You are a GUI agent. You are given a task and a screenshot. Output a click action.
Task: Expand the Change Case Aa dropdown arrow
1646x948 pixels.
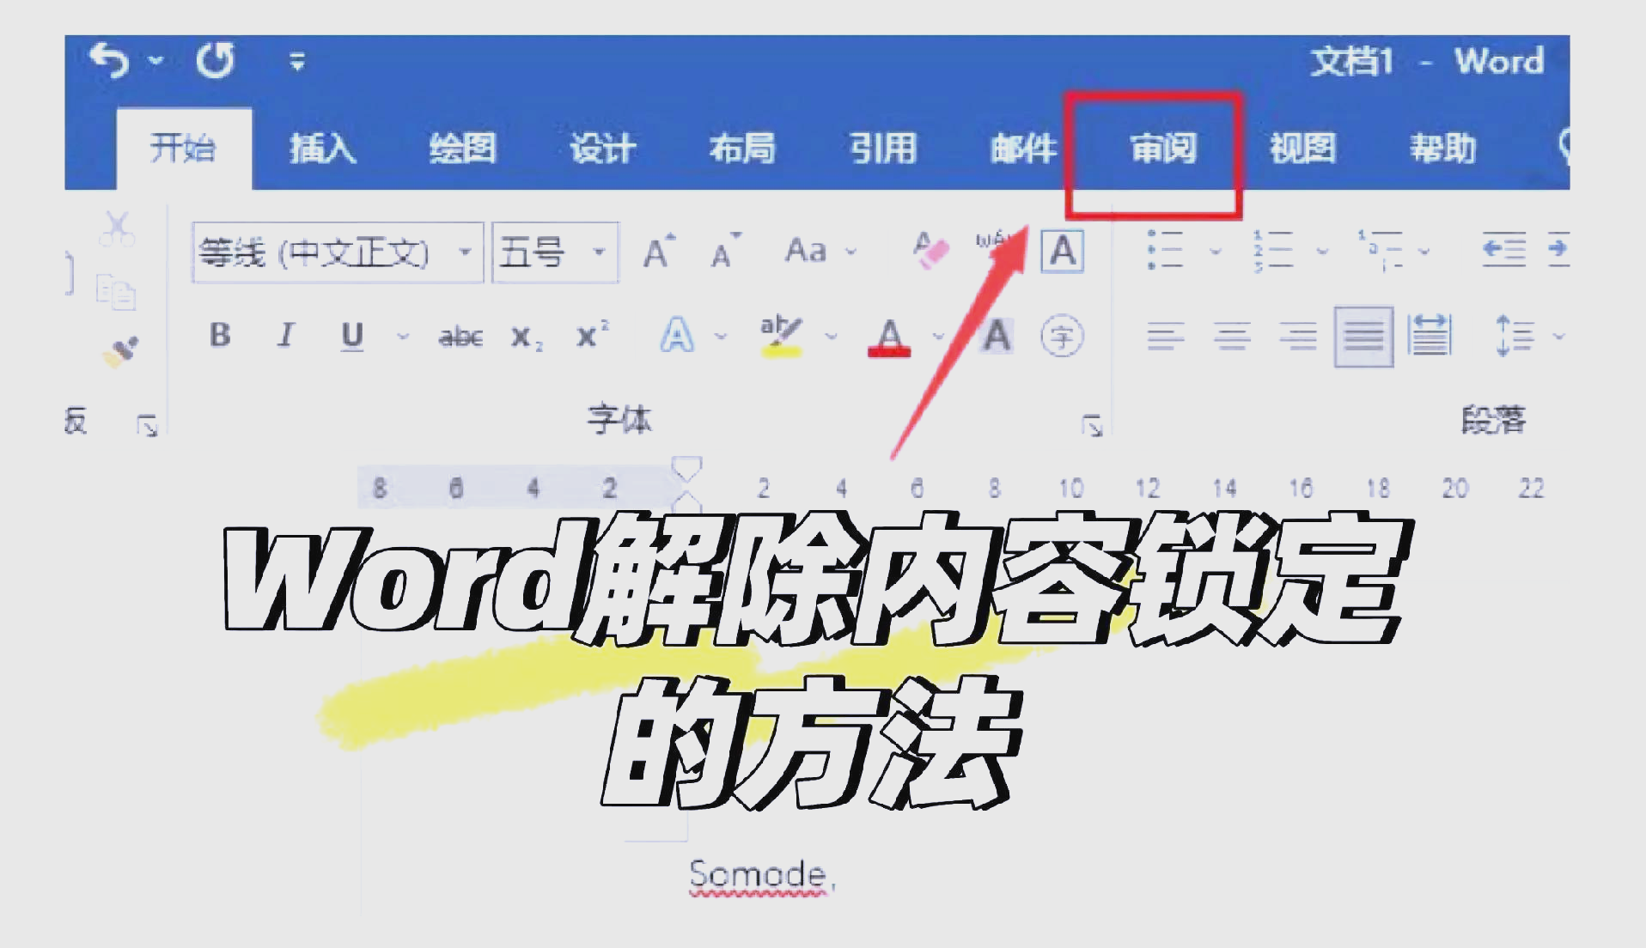(851, 252)
